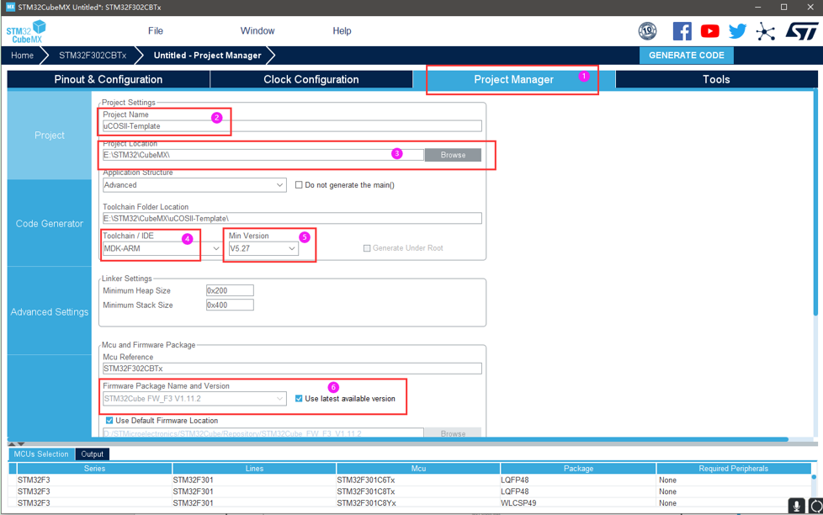
Task: Go to Home breadcrumb
Action: point(22,56)
